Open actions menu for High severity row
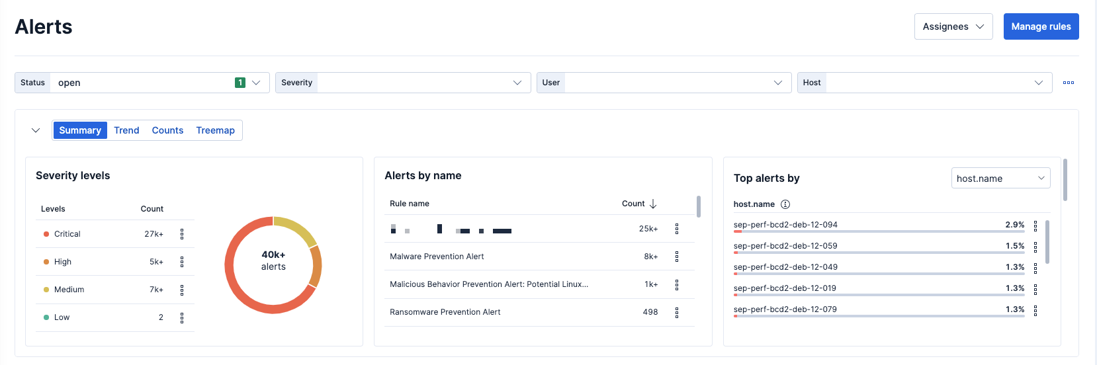Image resolution: width=1097 pixels, height=365 pixels. pos(182,262)
